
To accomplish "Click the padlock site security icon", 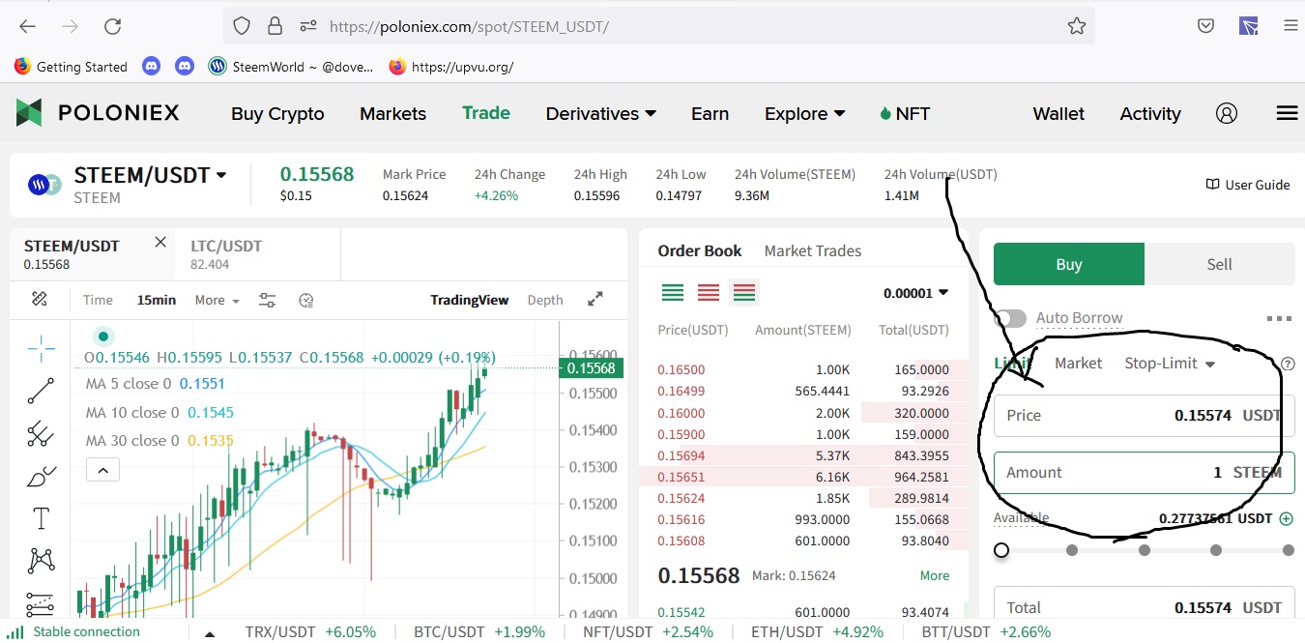I will (x=275, y=26).
